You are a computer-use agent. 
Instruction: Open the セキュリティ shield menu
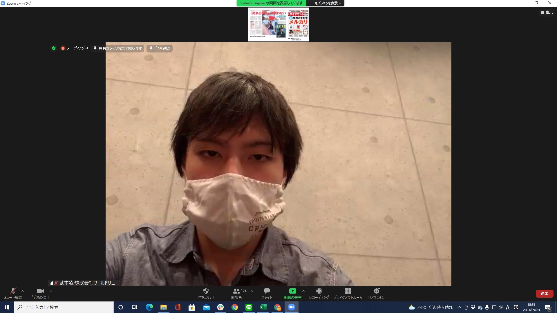pos(206,293)
